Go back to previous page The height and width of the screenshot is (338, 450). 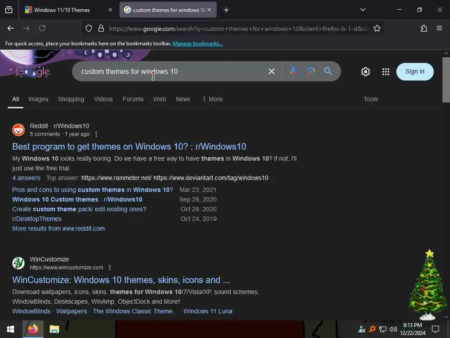(11, 28)
